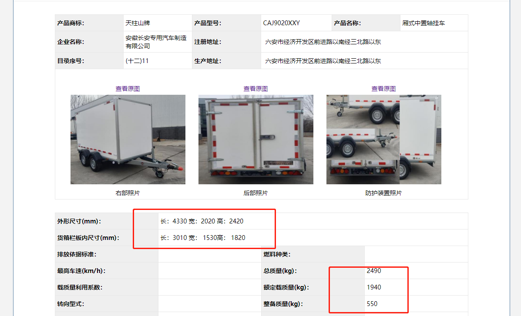Click the company name 安徽长安专用汽车制造有限公司

point(156,42)
